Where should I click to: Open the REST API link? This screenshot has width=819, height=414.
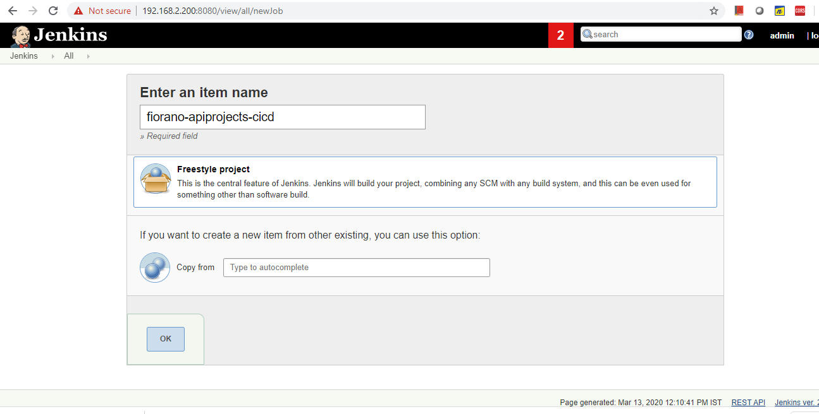pos(748,403)
